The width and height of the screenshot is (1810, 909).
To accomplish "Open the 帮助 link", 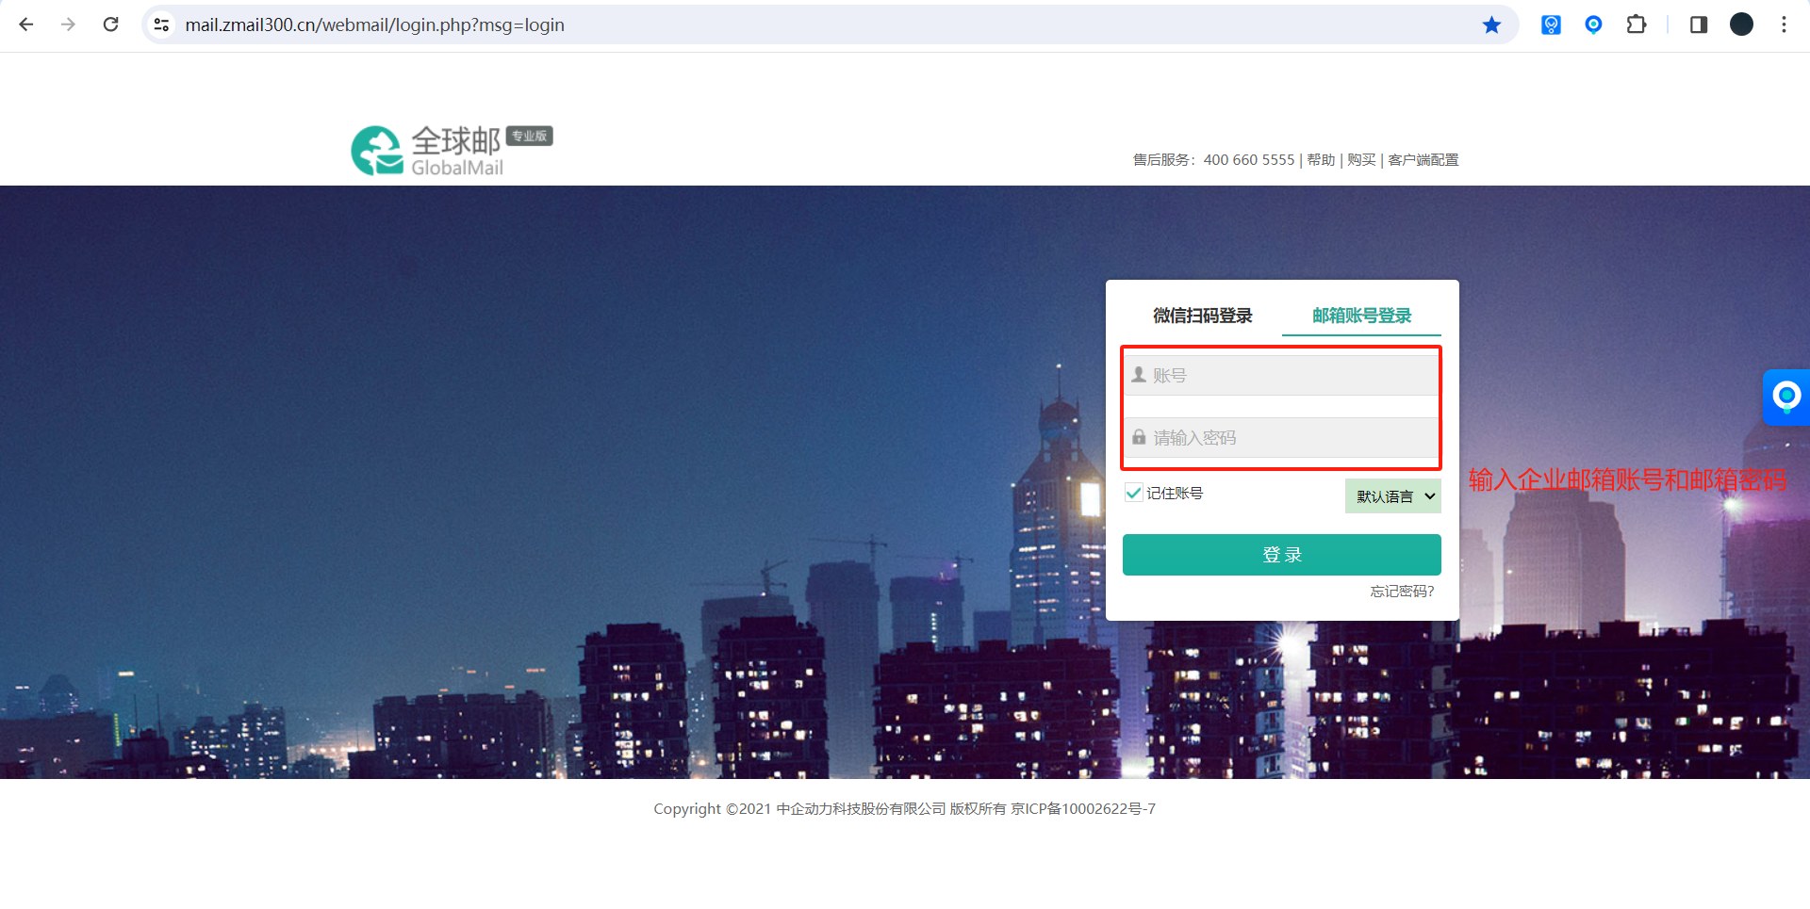I will pyautogui.click(x=1321, y=160).
